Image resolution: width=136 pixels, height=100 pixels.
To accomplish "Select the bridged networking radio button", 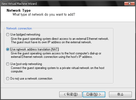I will [x=8, y=34].
